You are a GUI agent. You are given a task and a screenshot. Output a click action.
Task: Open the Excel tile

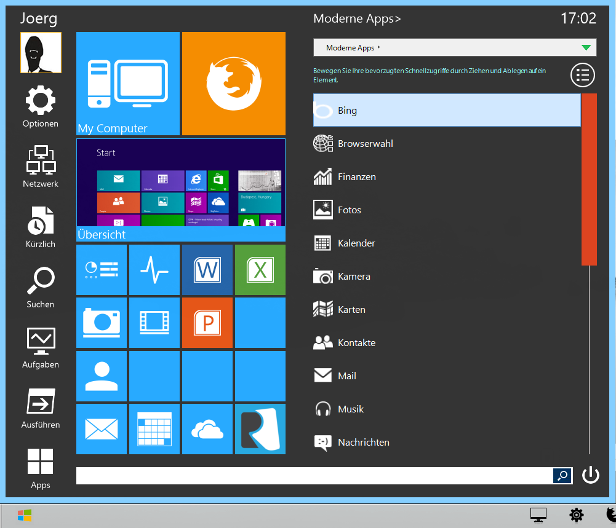[x=260, y=270]
